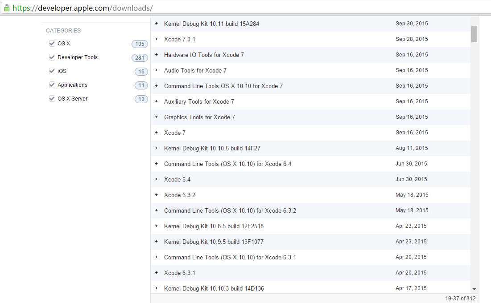The height and width of the screenshot is (303, 491).
Task: Expand the Xcode 6.4 row
Action: [x=156, y=179]
